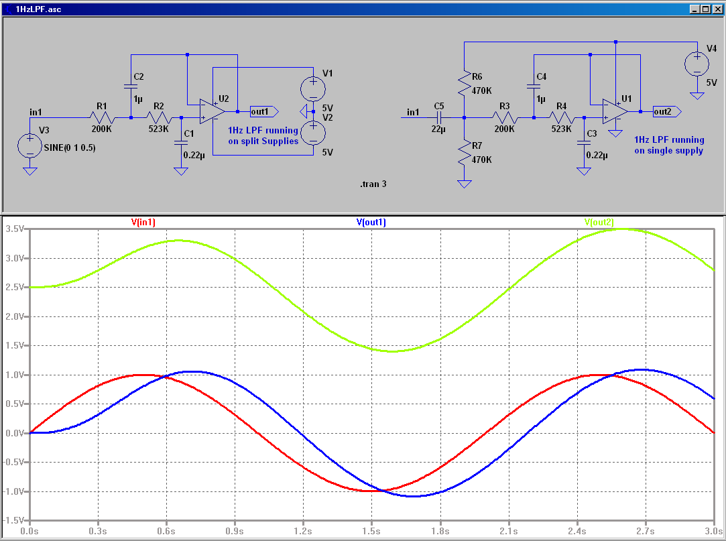Image resolution: width=726 pixels, height=541 pixels.
Task: Click resistor R7 470K symbol
Action: pos(465,153)
